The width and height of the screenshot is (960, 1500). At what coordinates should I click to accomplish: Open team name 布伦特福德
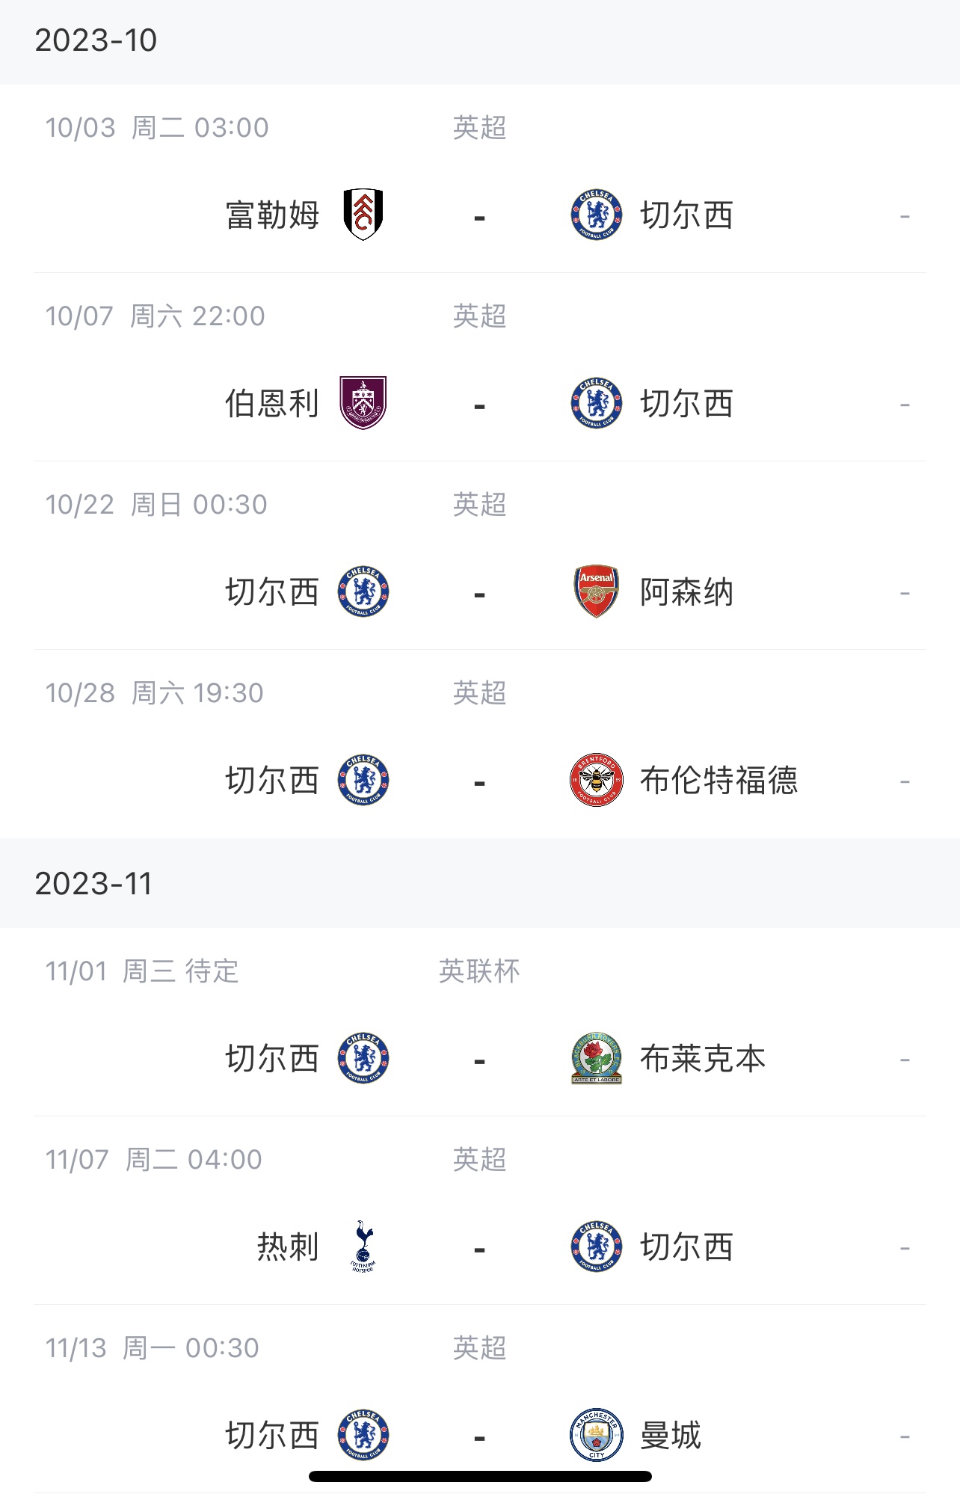click(719, 781)
